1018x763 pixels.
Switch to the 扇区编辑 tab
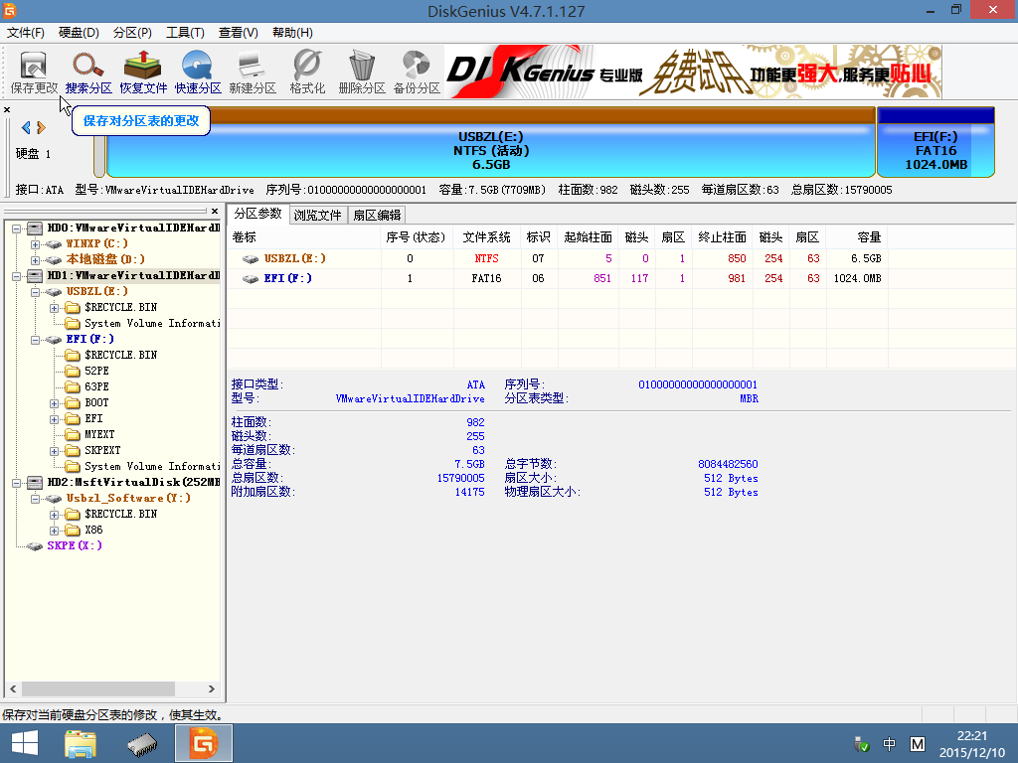(377, 215)
